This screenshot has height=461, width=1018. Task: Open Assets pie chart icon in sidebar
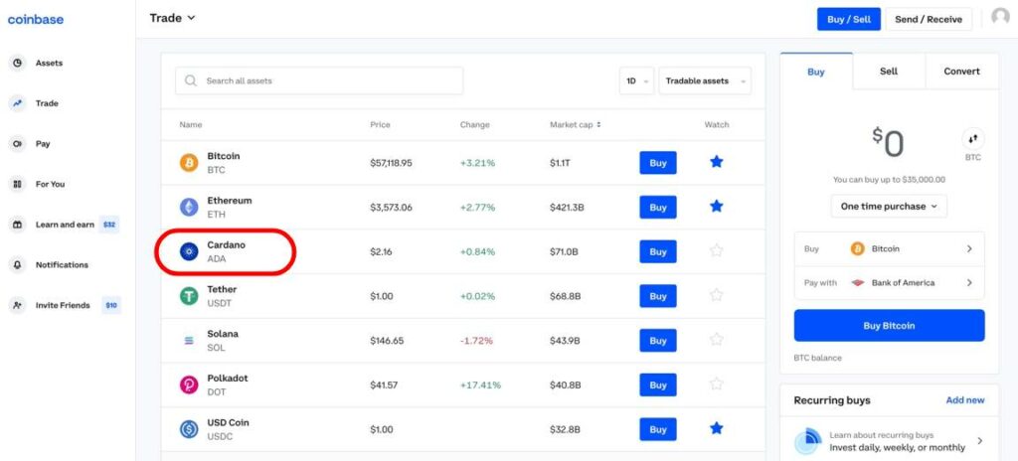click(18, 63)
